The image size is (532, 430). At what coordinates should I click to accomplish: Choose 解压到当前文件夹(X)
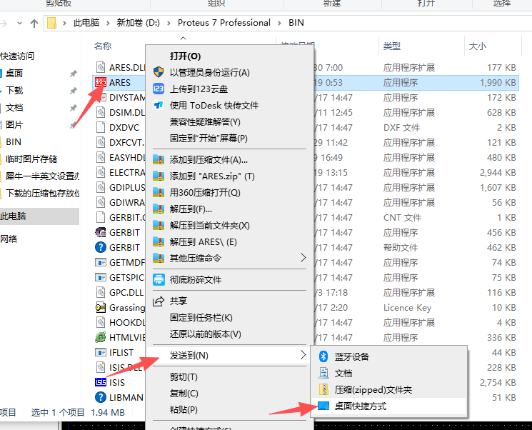[210, 225]
